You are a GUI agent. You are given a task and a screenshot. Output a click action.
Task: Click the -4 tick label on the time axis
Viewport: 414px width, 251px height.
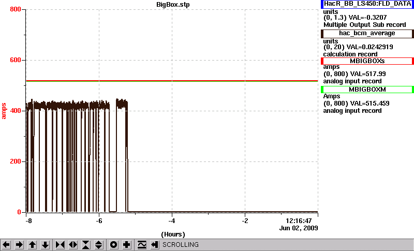(172, 221)
